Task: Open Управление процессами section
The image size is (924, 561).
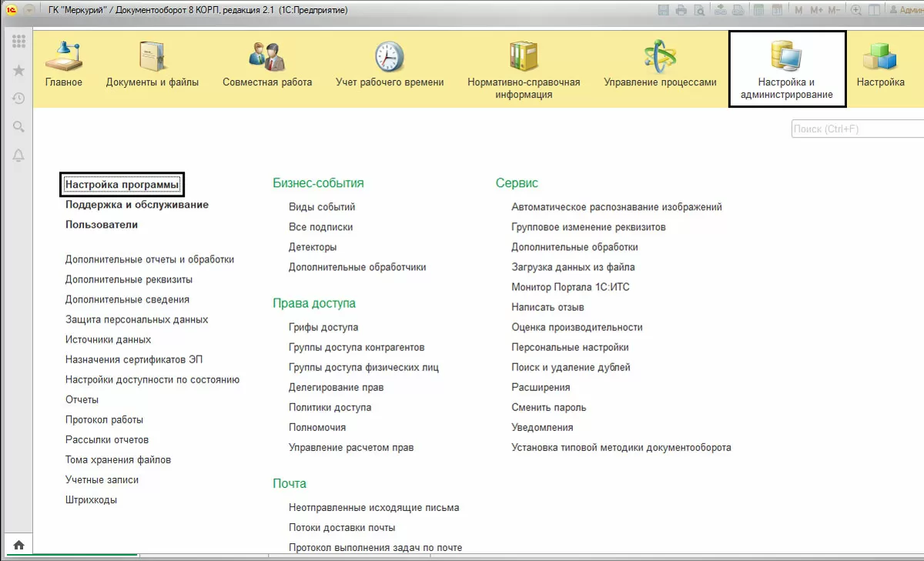Action: point(660,65)
